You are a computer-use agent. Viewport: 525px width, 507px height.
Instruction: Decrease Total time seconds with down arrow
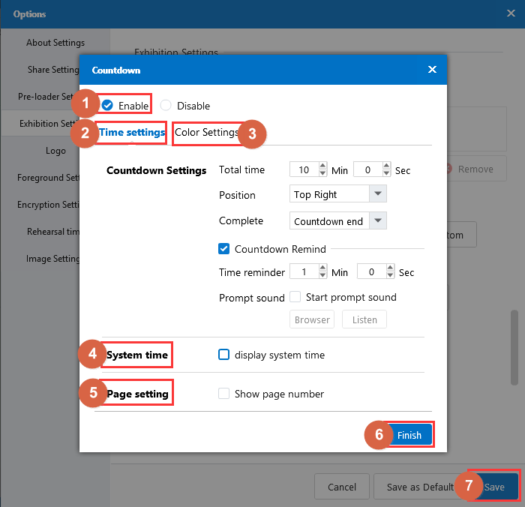(386, 173)
